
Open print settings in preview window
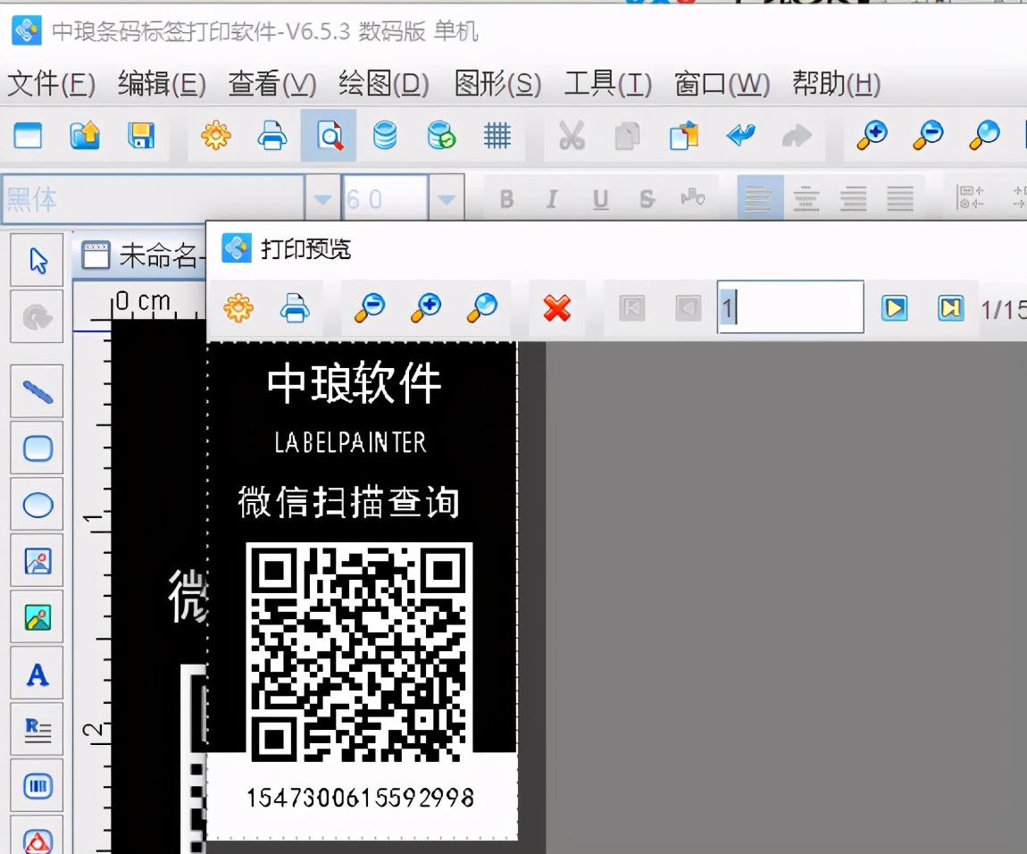pyautogui.click(x=239, y=307)
